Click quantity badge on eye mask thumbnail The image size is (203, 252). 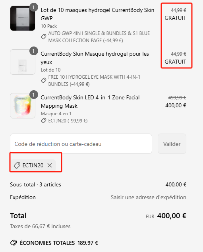click(x=33, y=51)
